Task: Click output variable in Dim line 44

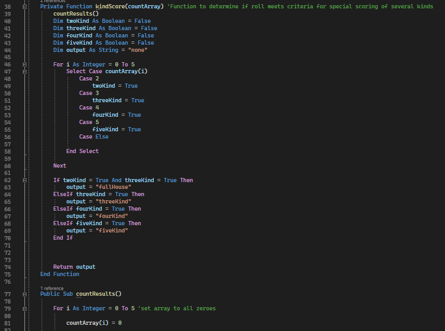Action: coord(76,50)
